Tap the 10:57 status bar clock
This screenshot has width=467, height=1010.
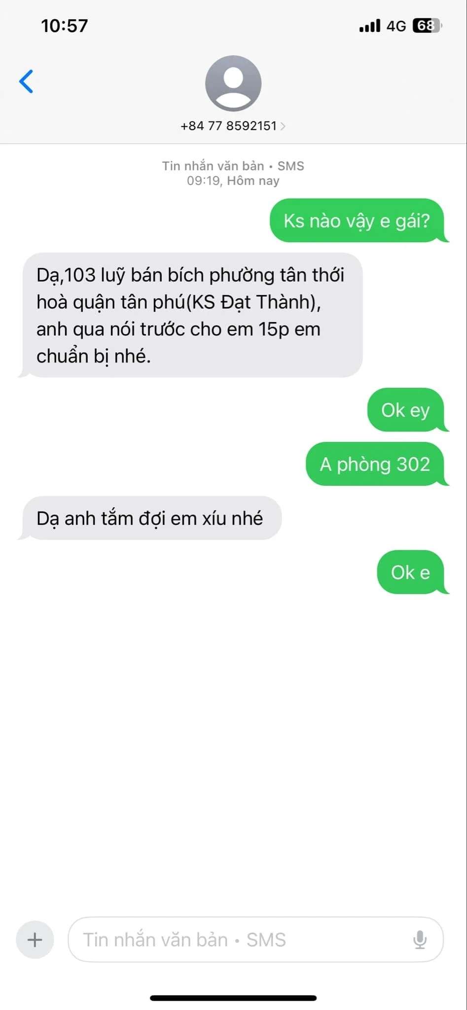[65, 26]
